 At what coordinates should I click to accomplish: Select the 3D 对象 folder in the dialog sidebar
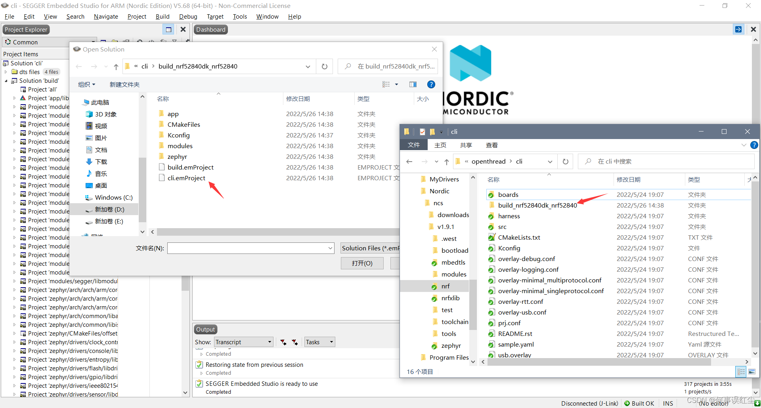[x=101, y=114]
